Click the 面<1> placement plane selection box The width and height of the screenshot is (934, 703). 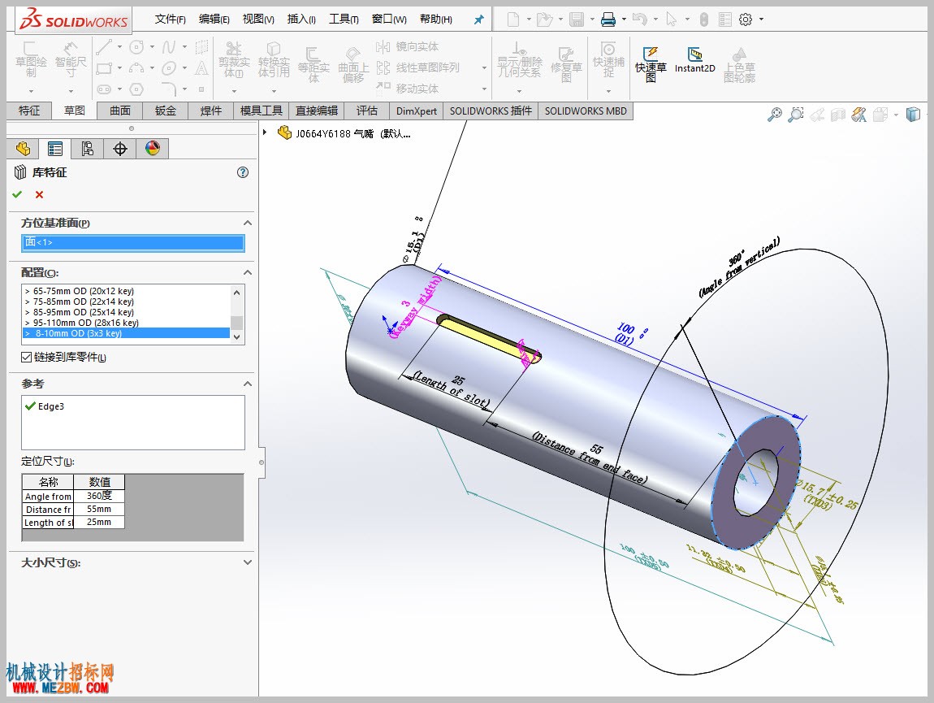click(133, 242)
